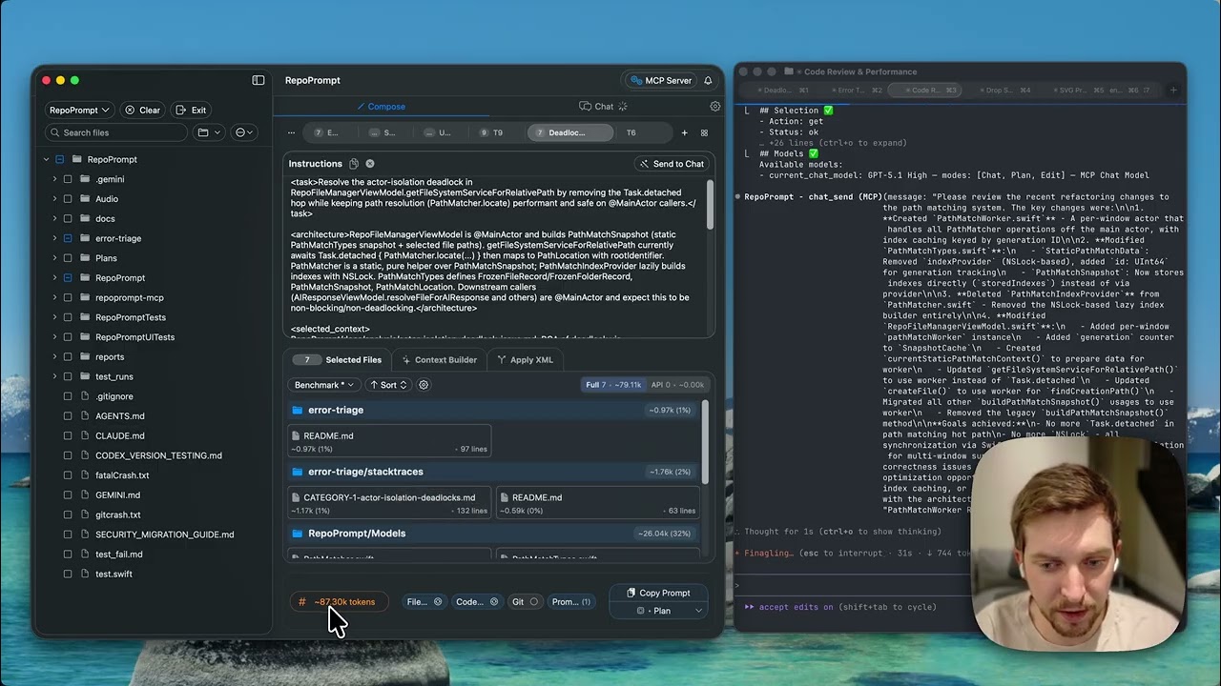Check the .gemini folder checkbox

point(68,179)
